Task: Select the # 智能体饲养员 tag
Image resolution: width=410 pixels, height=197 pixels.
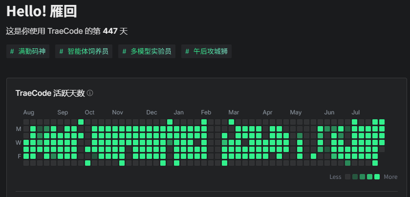Action: point(84,51)
